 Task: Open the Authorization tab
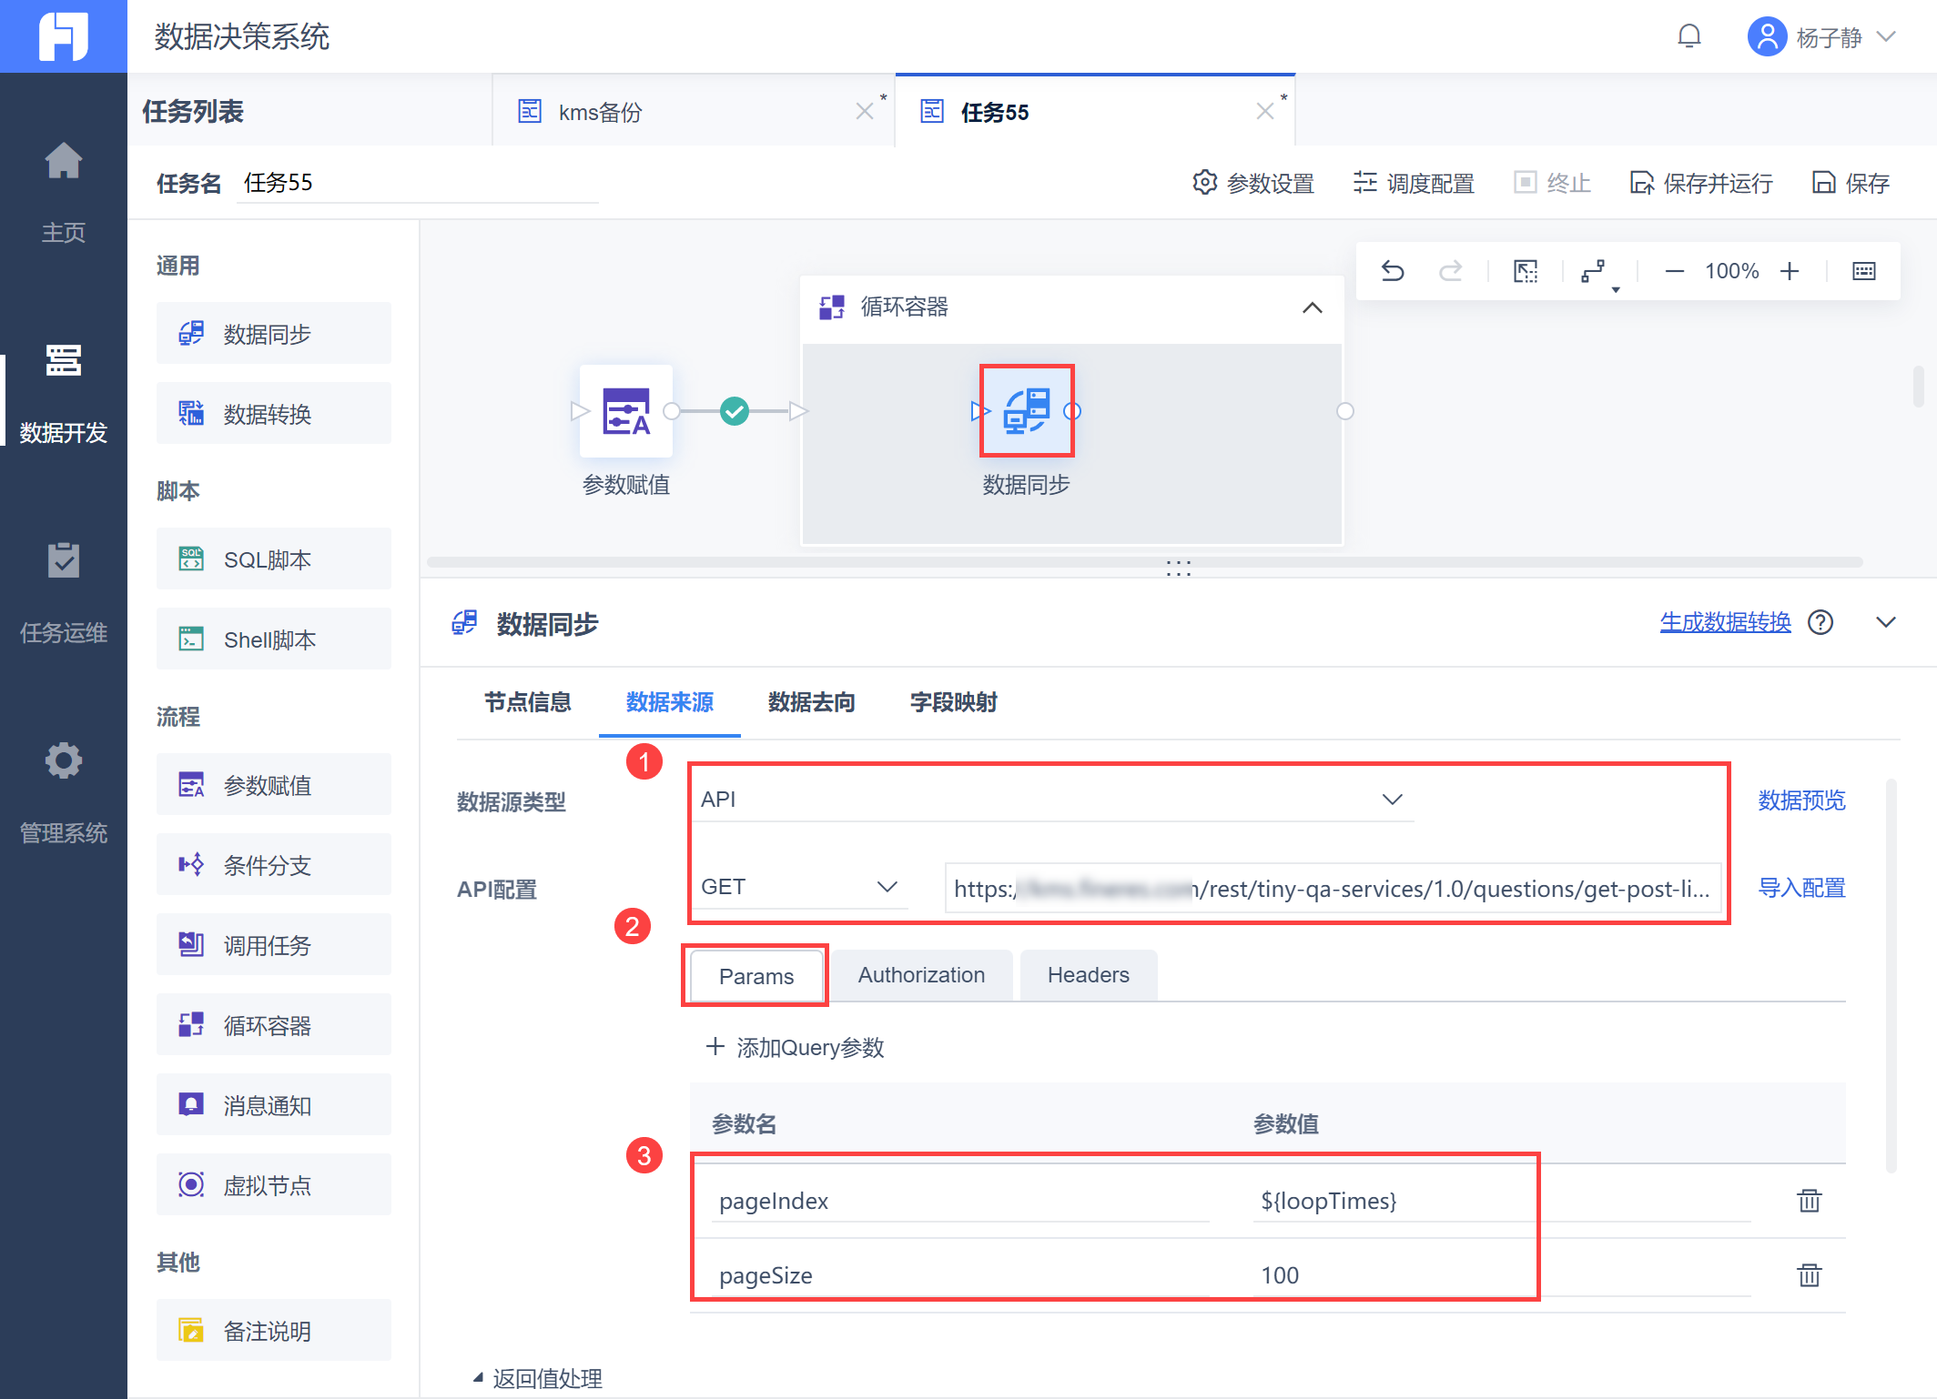921,975
